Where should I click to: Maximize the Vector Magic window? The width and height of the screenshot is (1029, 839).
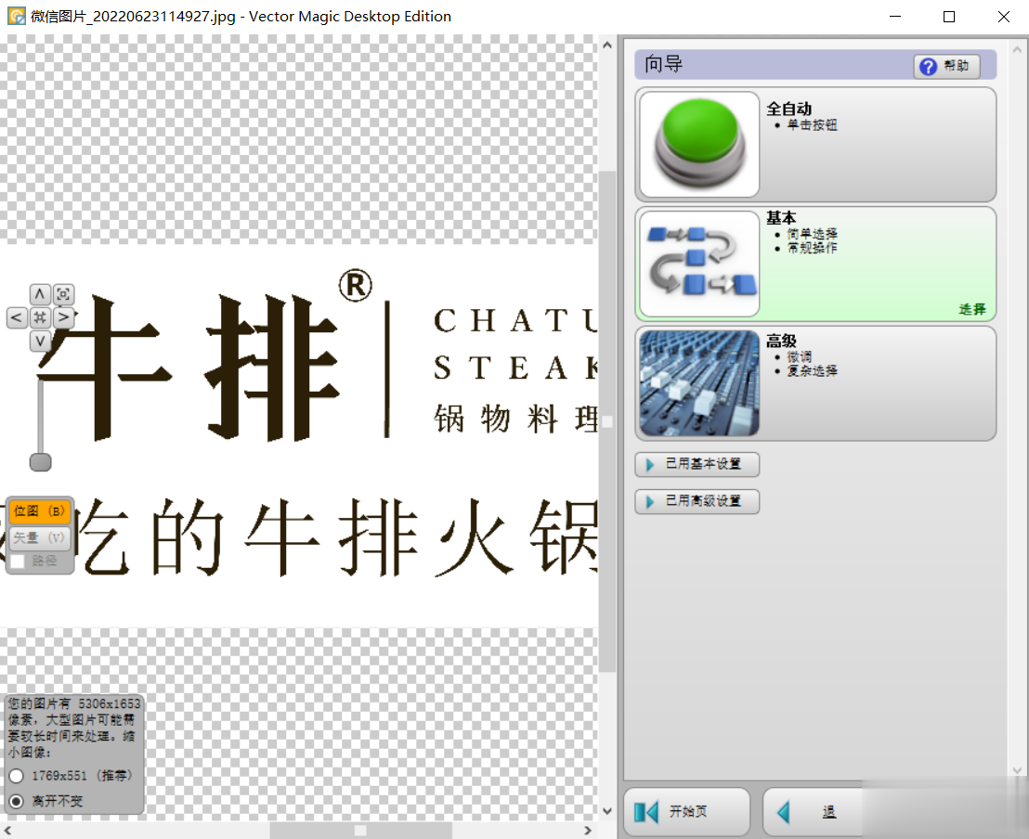[949, 17]
